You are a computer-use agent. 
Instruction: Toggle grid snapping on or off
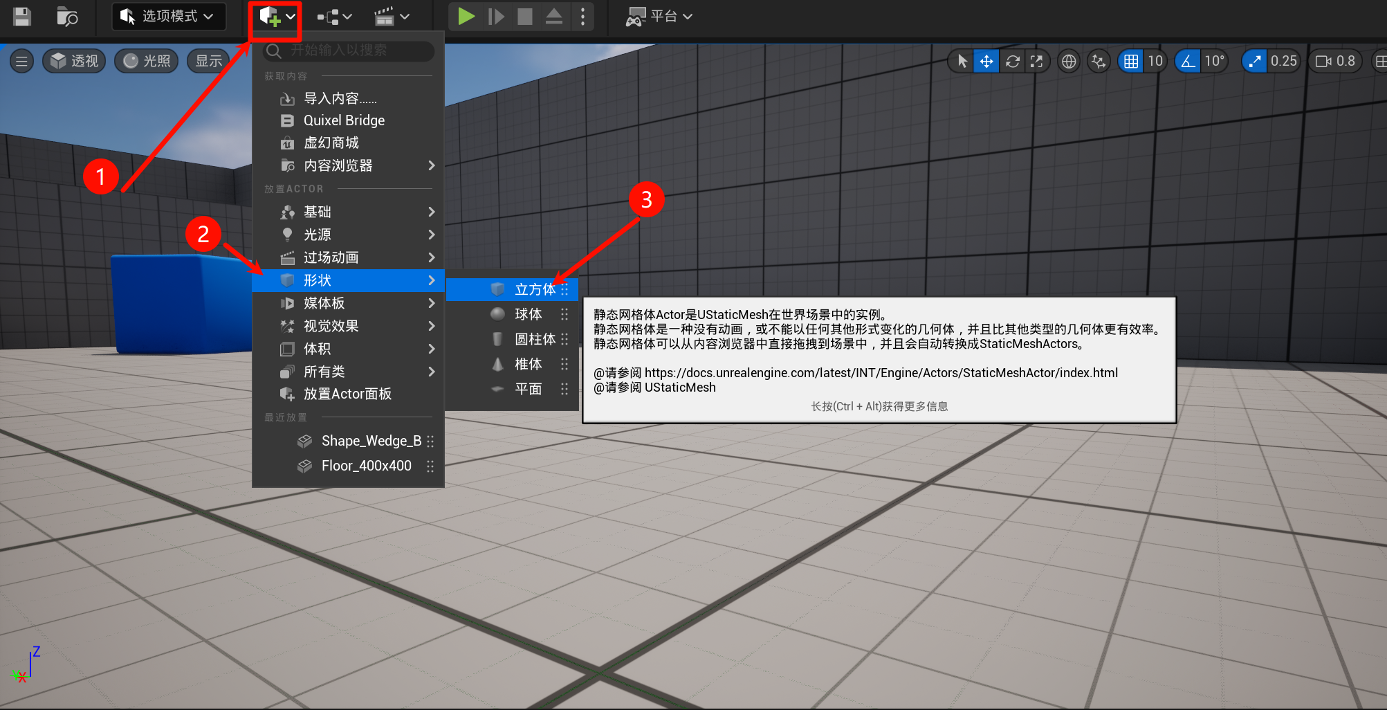pyautogui.click(x=1131, y=62)
